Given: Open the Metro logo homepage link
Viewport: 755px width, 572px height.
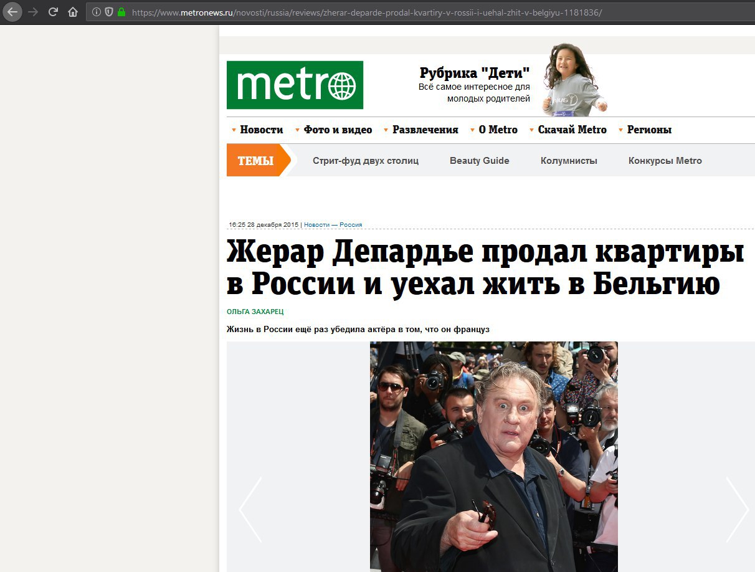Looking at the screenshot, I should point(295,85).
